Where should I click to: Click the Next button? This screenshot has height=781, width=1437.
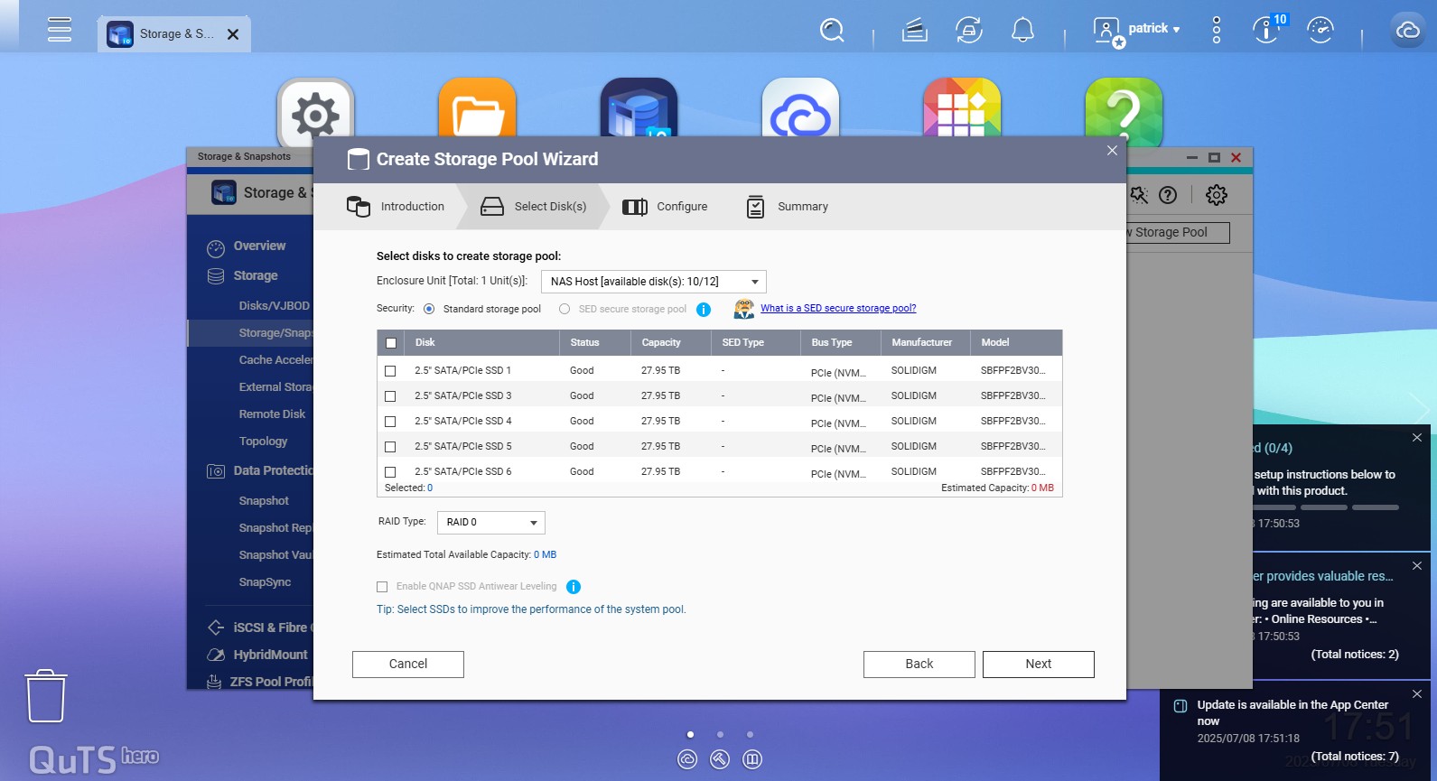click(1038, 665)
